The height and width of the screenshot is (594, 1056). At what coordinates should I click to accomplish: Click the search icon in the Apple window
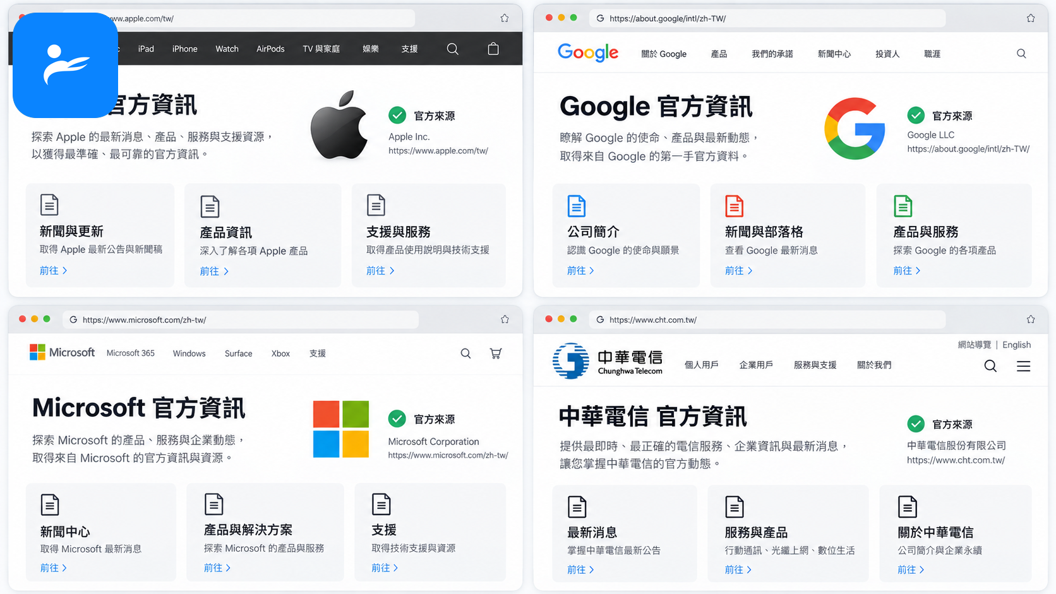[x=453, y=49]
